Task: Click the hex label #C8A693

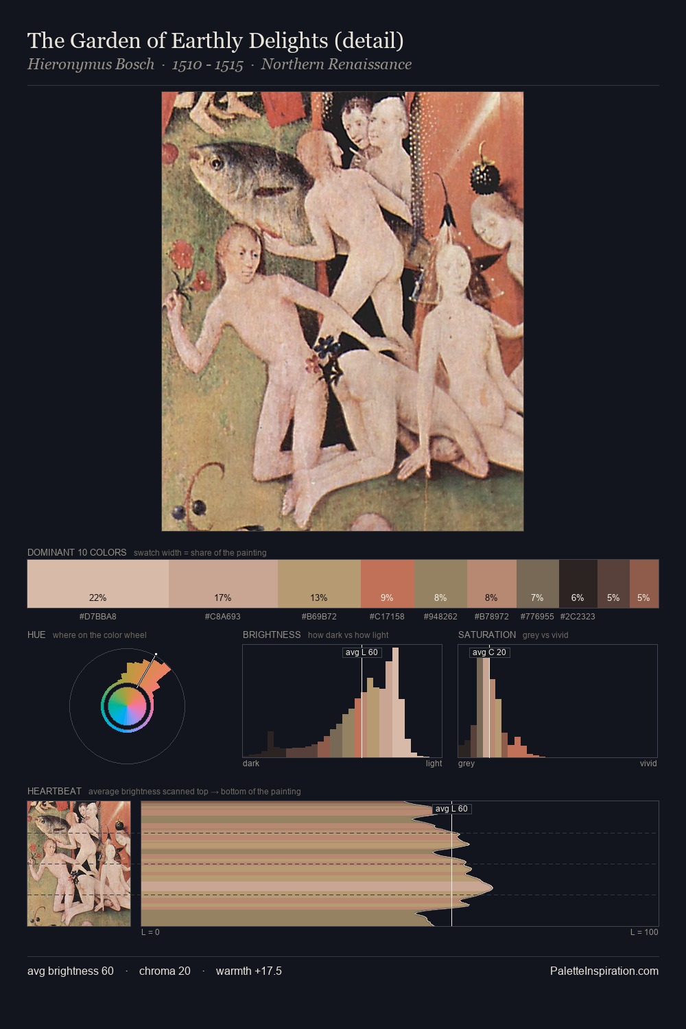Action: pos(223,617)
